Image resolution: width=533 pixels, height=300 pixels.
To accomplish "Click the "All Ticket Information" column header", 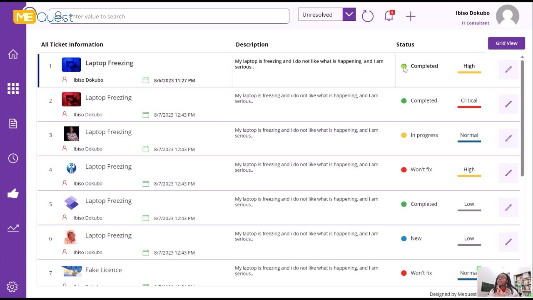I will click(72, 45).
